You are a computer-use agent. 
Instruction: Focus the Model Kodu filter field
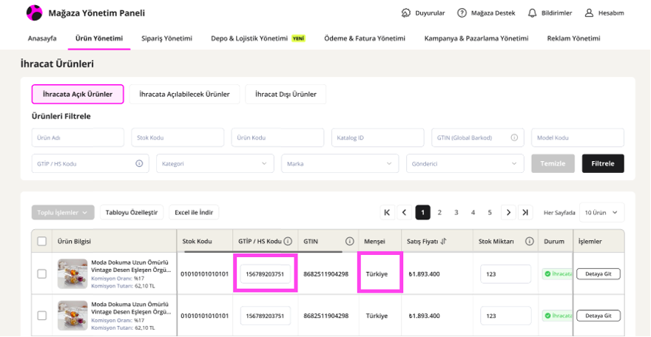pos(578,137)
